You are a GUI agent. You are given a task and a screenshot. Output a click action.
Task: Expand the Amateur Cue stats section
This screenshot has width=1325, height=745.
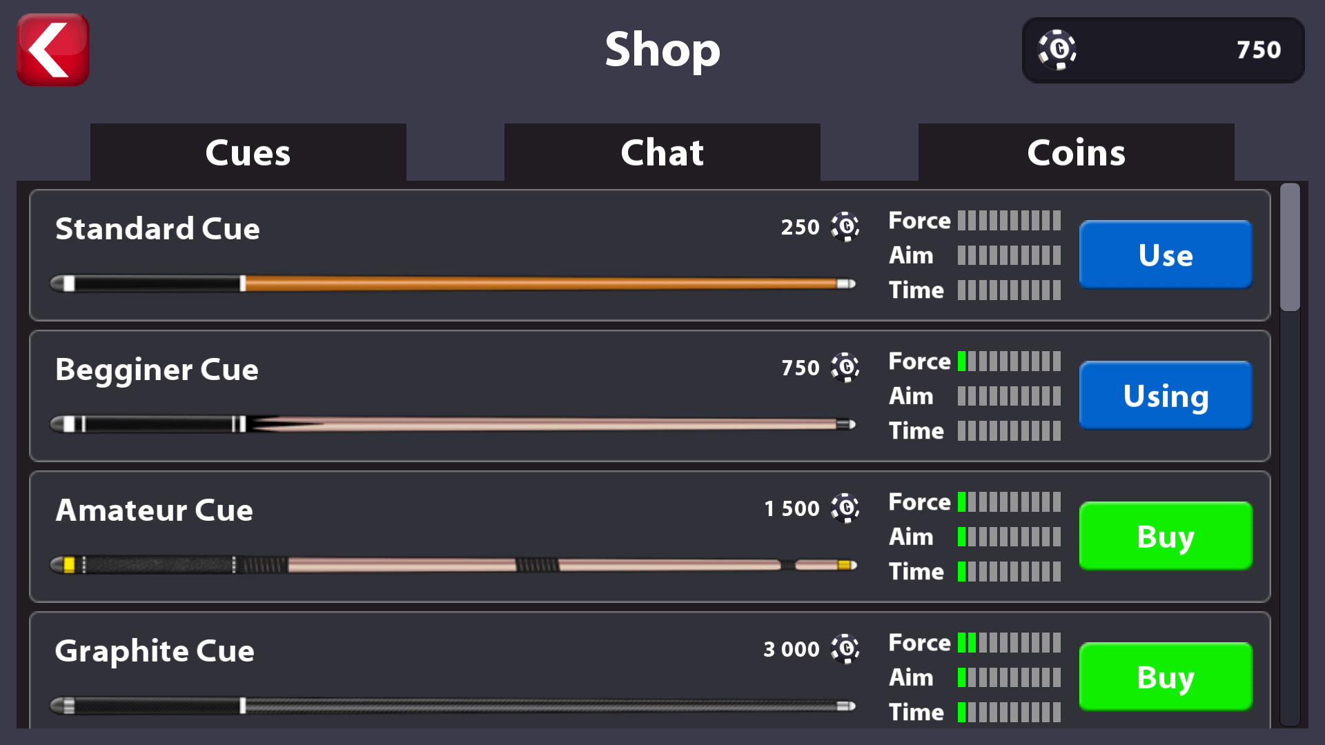click(974, 536)
